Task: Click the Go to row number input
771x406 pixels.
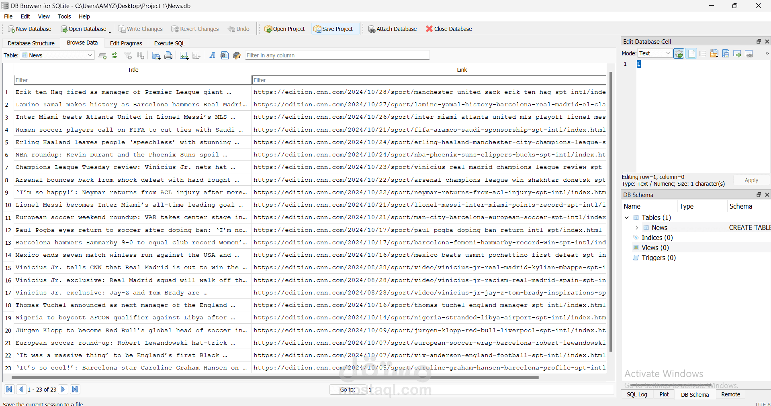Action: [490, 390]
